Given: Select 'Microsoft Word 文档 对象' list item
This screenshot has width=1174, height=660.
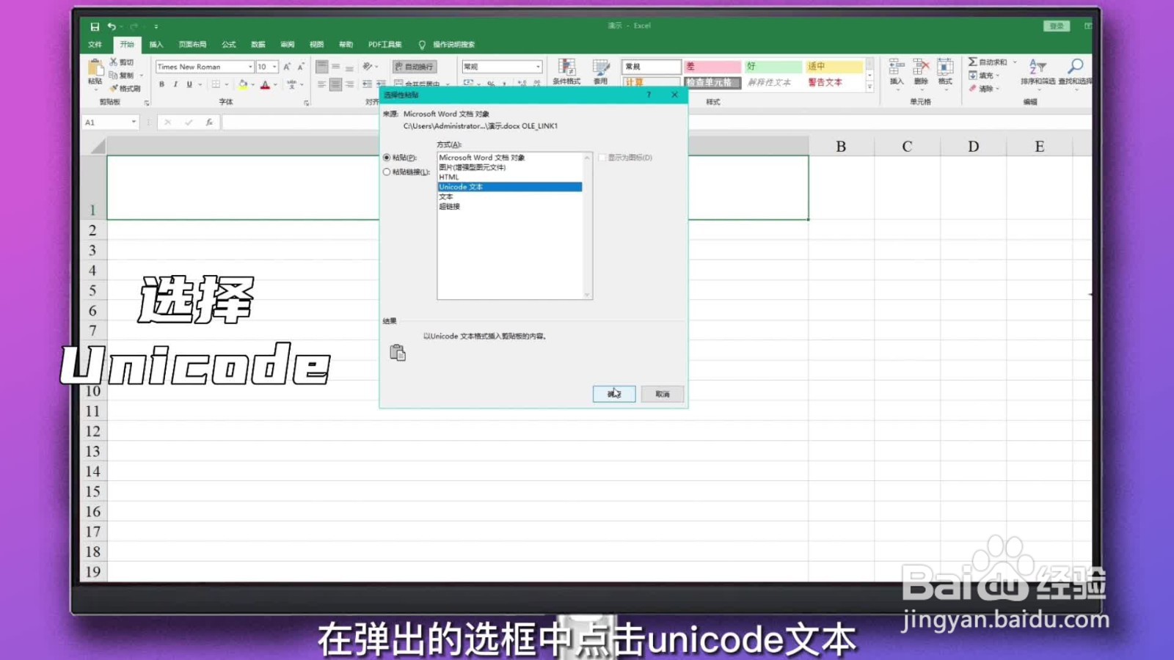Looking at the screenshot, I should [510, 158].
